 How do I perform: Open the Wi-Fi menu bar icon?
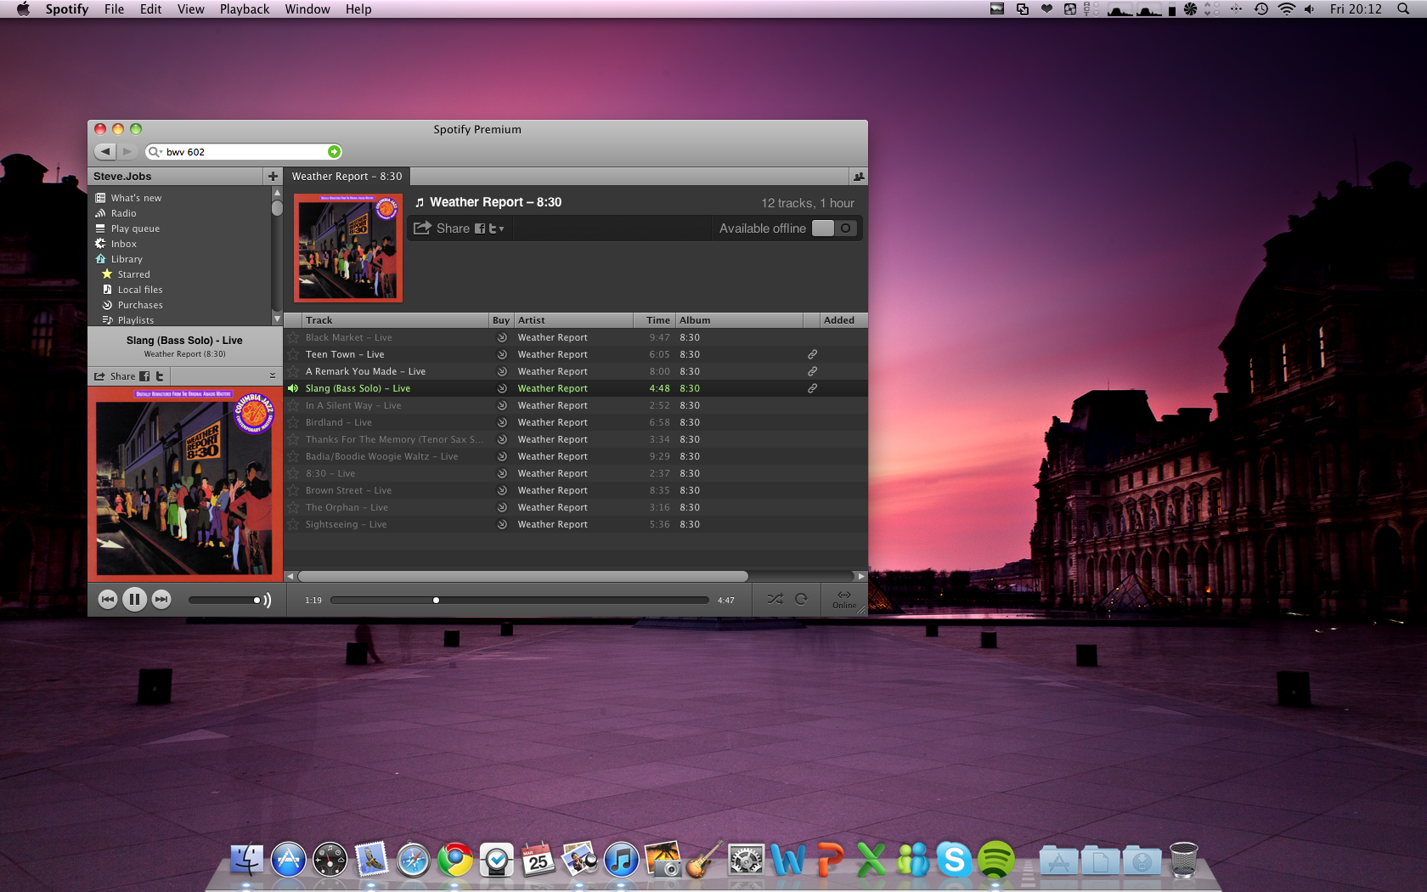[1287, 9]
